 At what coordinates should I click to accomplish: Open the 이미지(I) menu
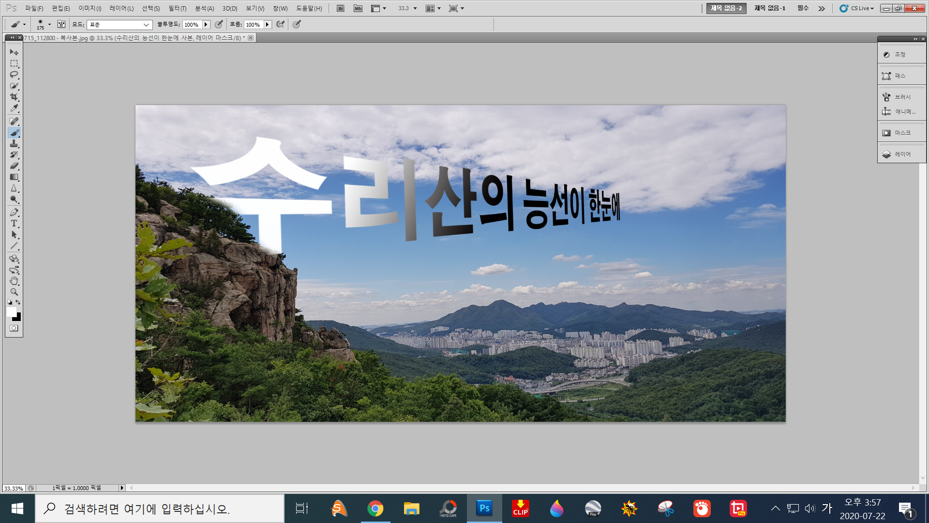(x=90, y=8)
